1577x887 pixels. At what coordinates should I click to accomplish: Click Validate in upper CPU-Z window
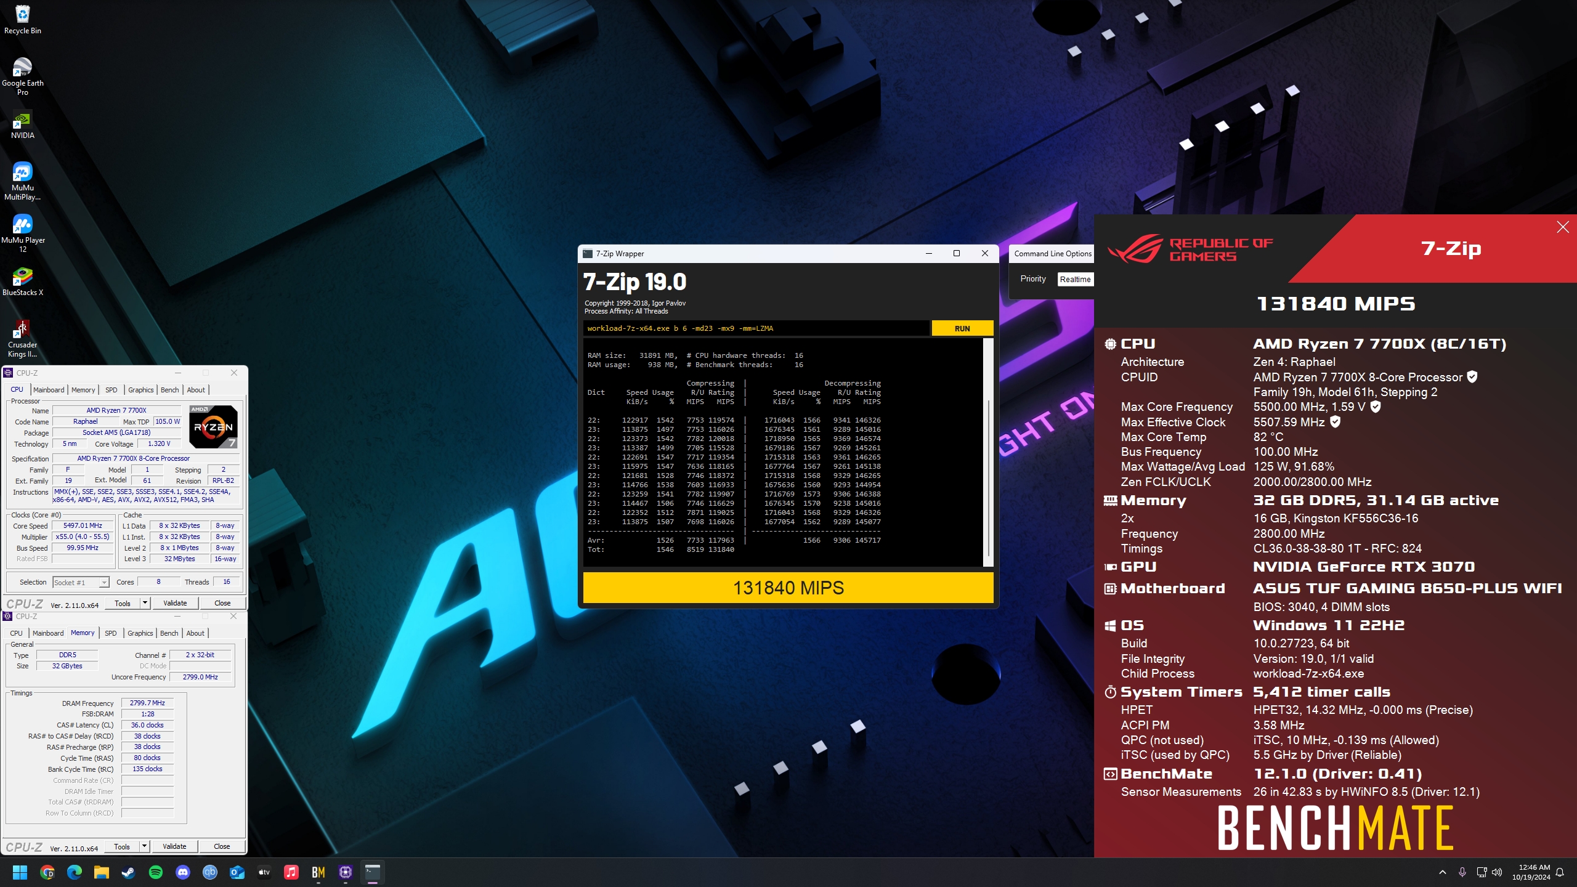click(175, 603)
